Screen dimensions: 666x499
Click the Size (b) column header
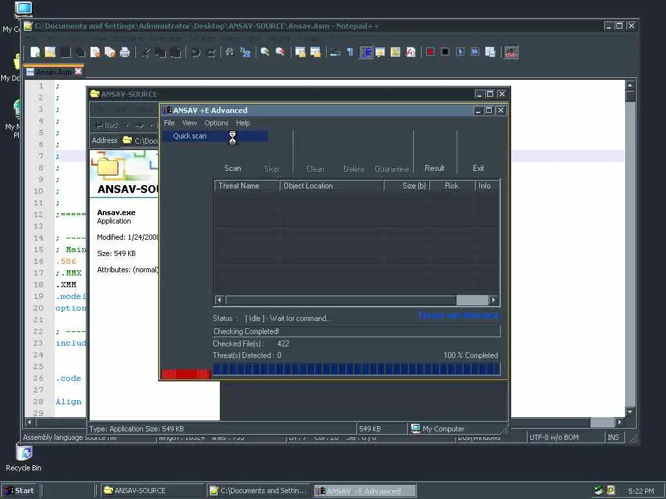tap(407, 186)
